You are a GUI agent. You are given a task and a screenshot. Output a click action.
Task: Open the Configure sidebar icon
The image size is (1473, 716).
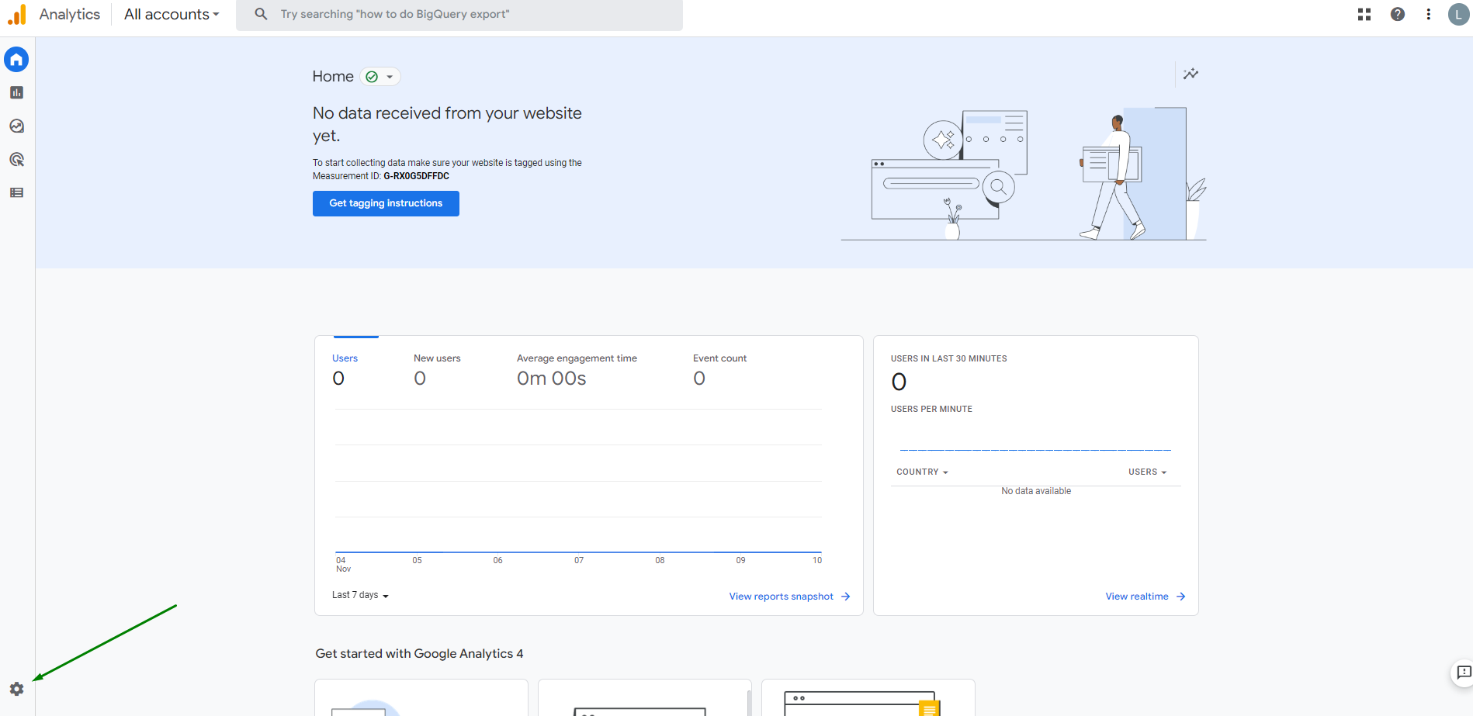pos(16,192)
